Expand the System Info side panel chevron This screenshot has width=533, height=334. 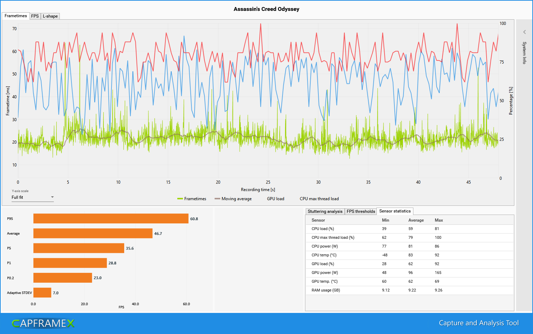tap(524, 32)
